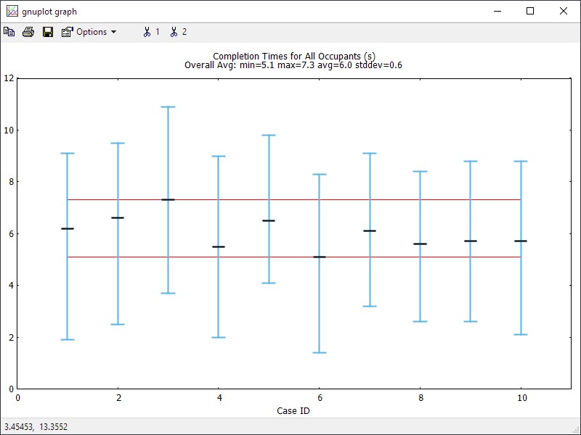Image resolution: width=581 pixels, height=435 pixels.
Task: Save the graph using the floppy disk icon
Action: 48,32
